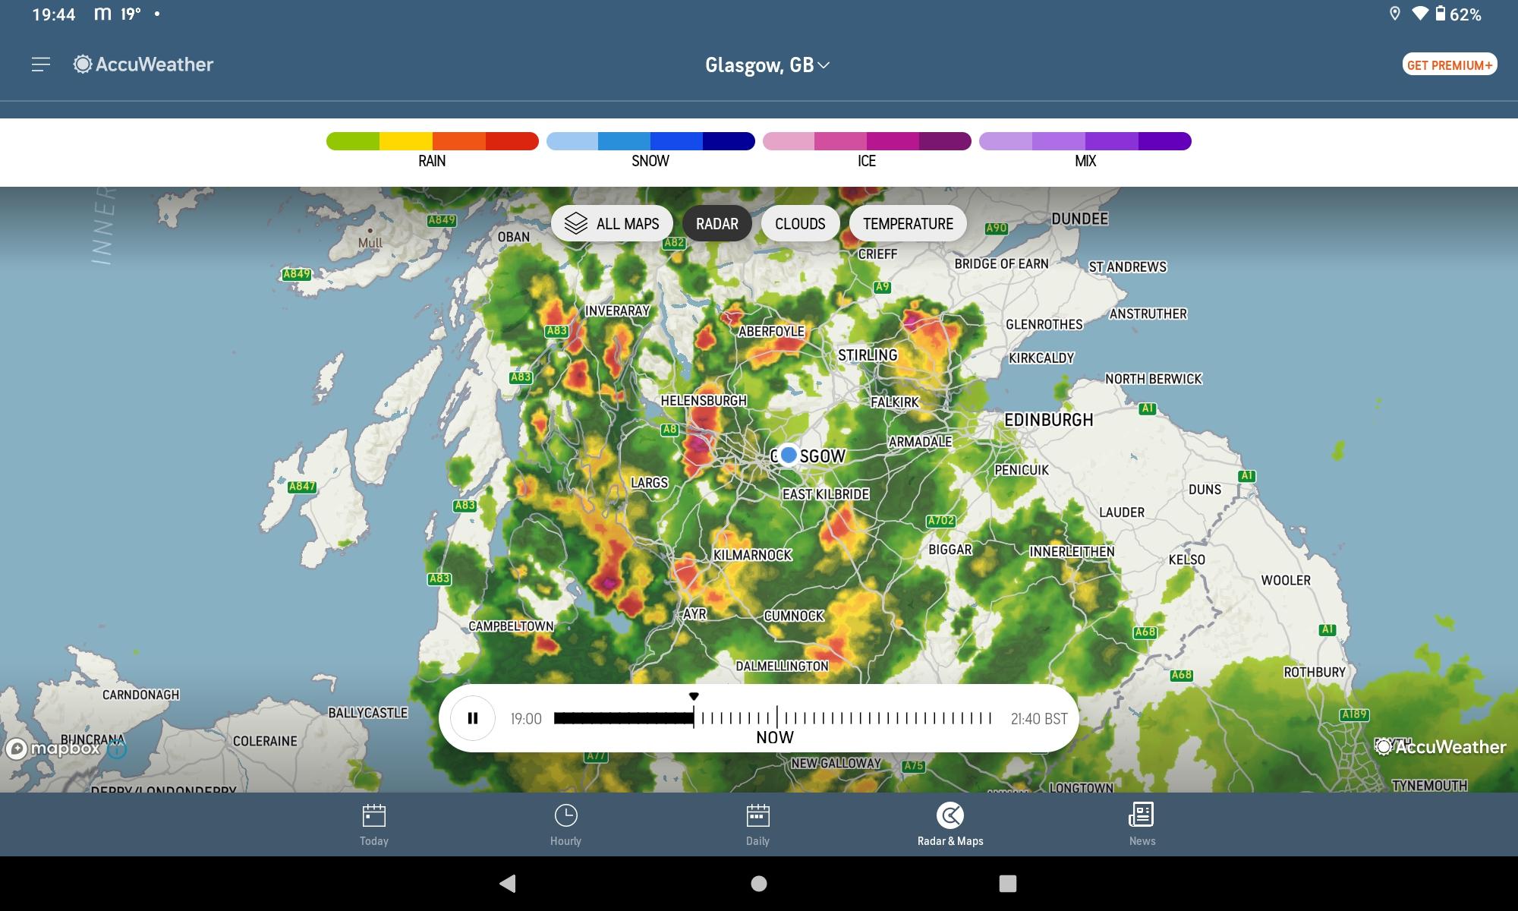This screenshot has width=1518, height=911.
Task: Pause the radar animation
Action: [473, 718]
